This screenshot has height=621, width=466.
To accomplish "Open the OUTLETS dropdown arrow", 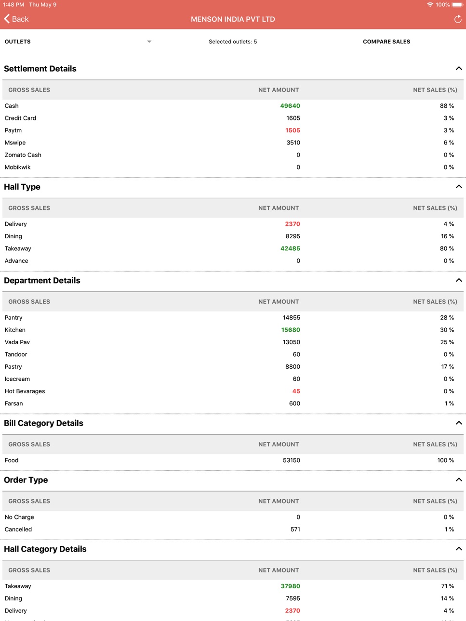I will click(149, 42).
